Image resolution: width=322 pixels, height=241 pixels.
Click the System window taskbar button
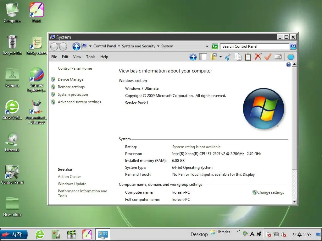tap(103, 234)
